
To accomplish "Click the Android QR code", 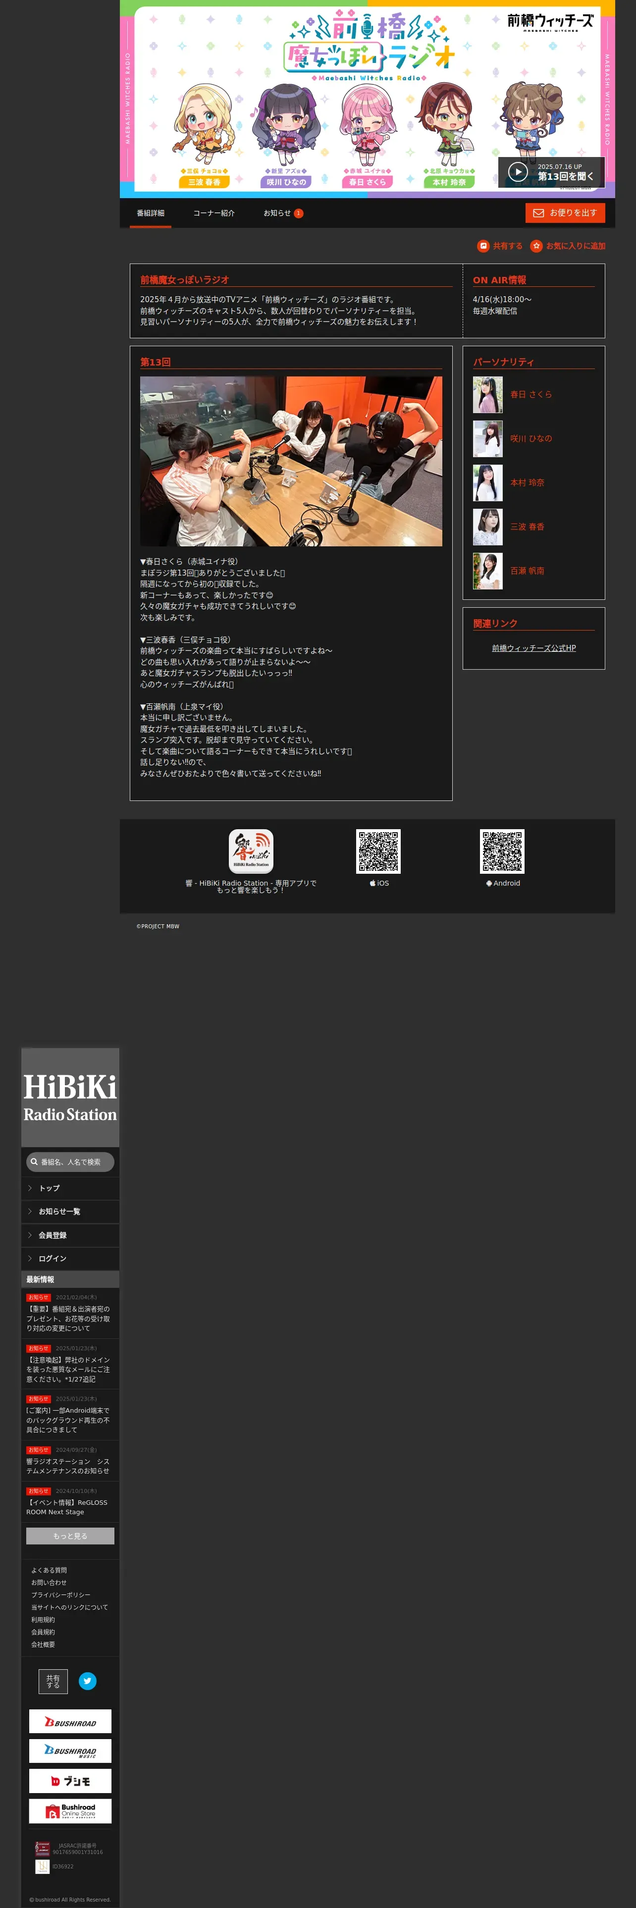I will tap(502, 851).
